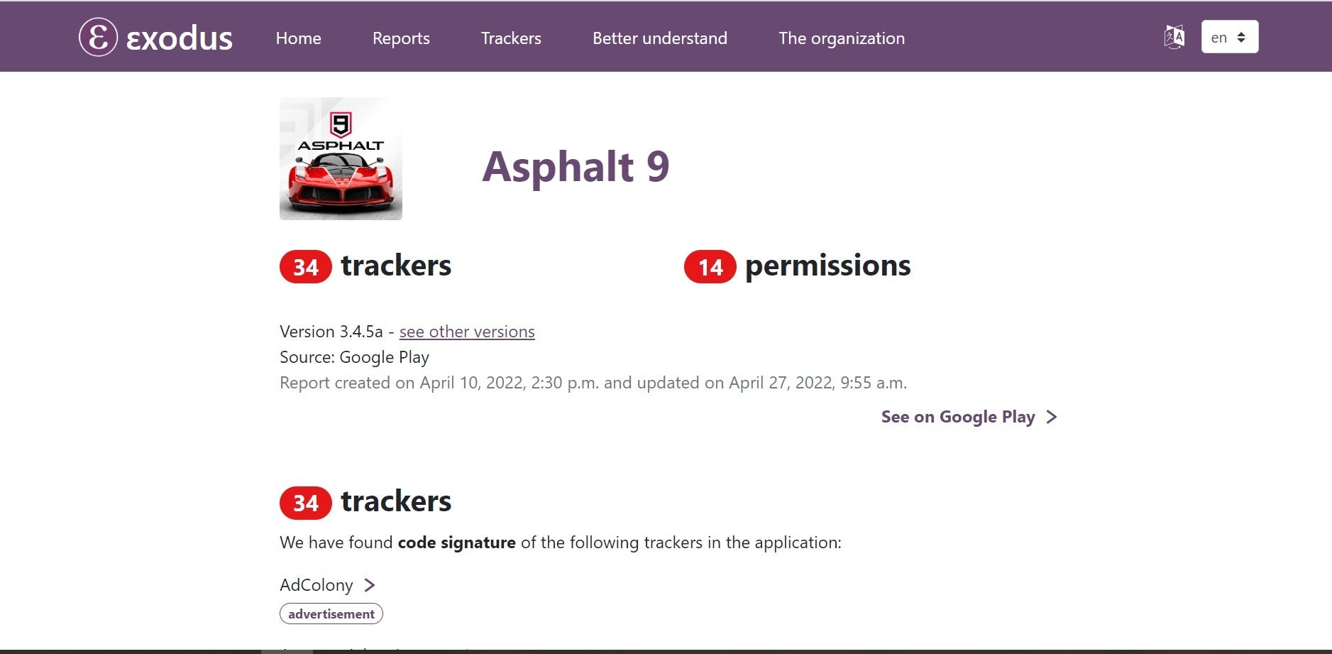This screenshot has height=654, width=1332.
Task: Open See on Google Play link
Action: [x=958, y=417]
